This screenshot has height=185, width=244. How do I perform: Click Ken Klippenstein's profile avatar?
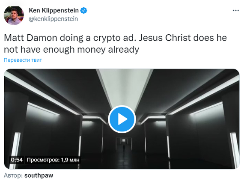point(14,15)
